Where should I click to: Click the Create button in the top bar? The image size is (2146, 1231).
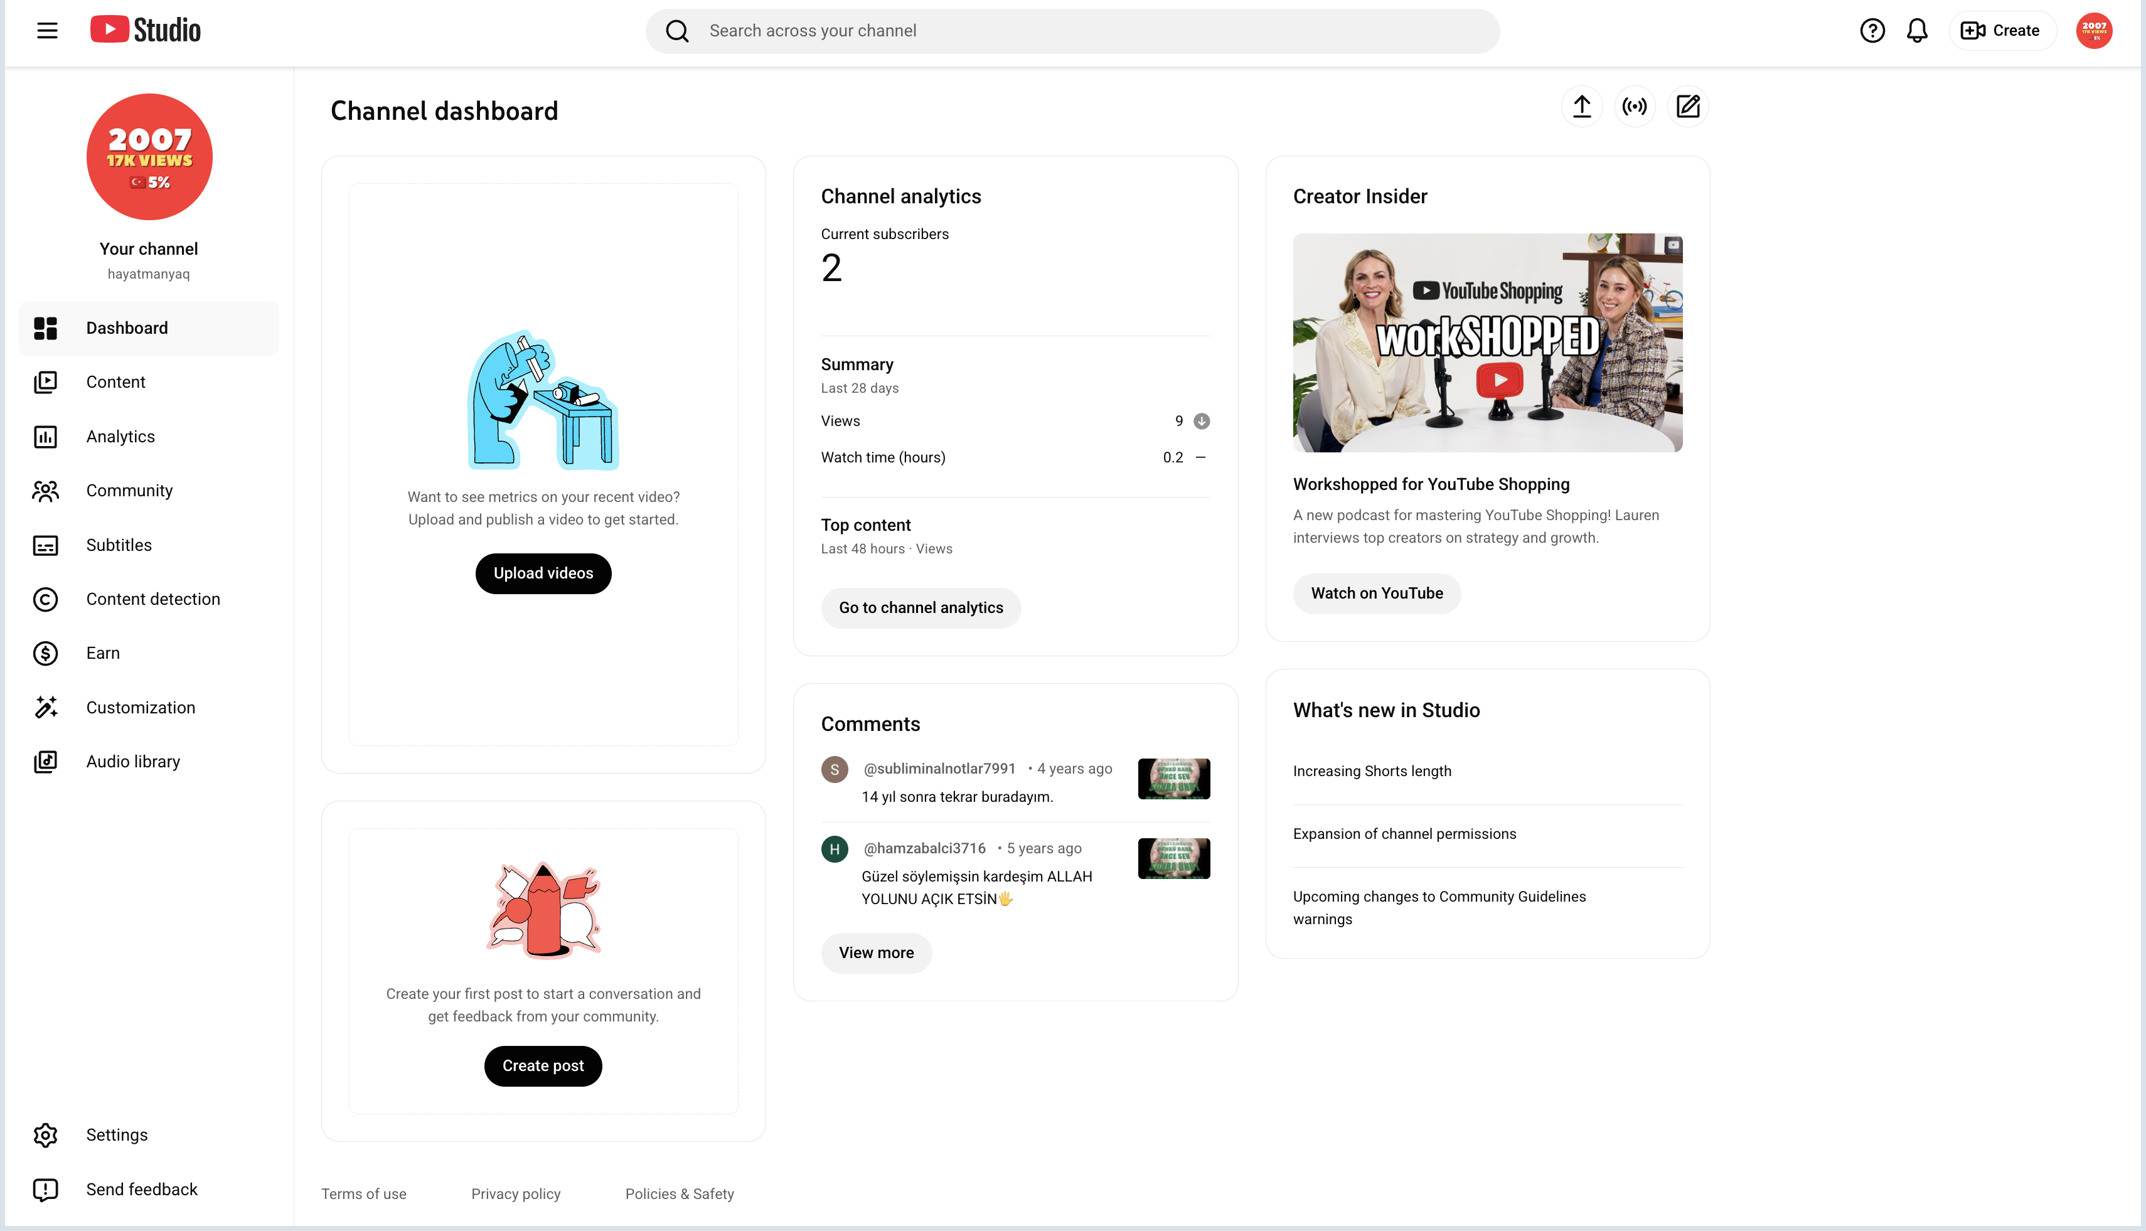[2002, 31]
